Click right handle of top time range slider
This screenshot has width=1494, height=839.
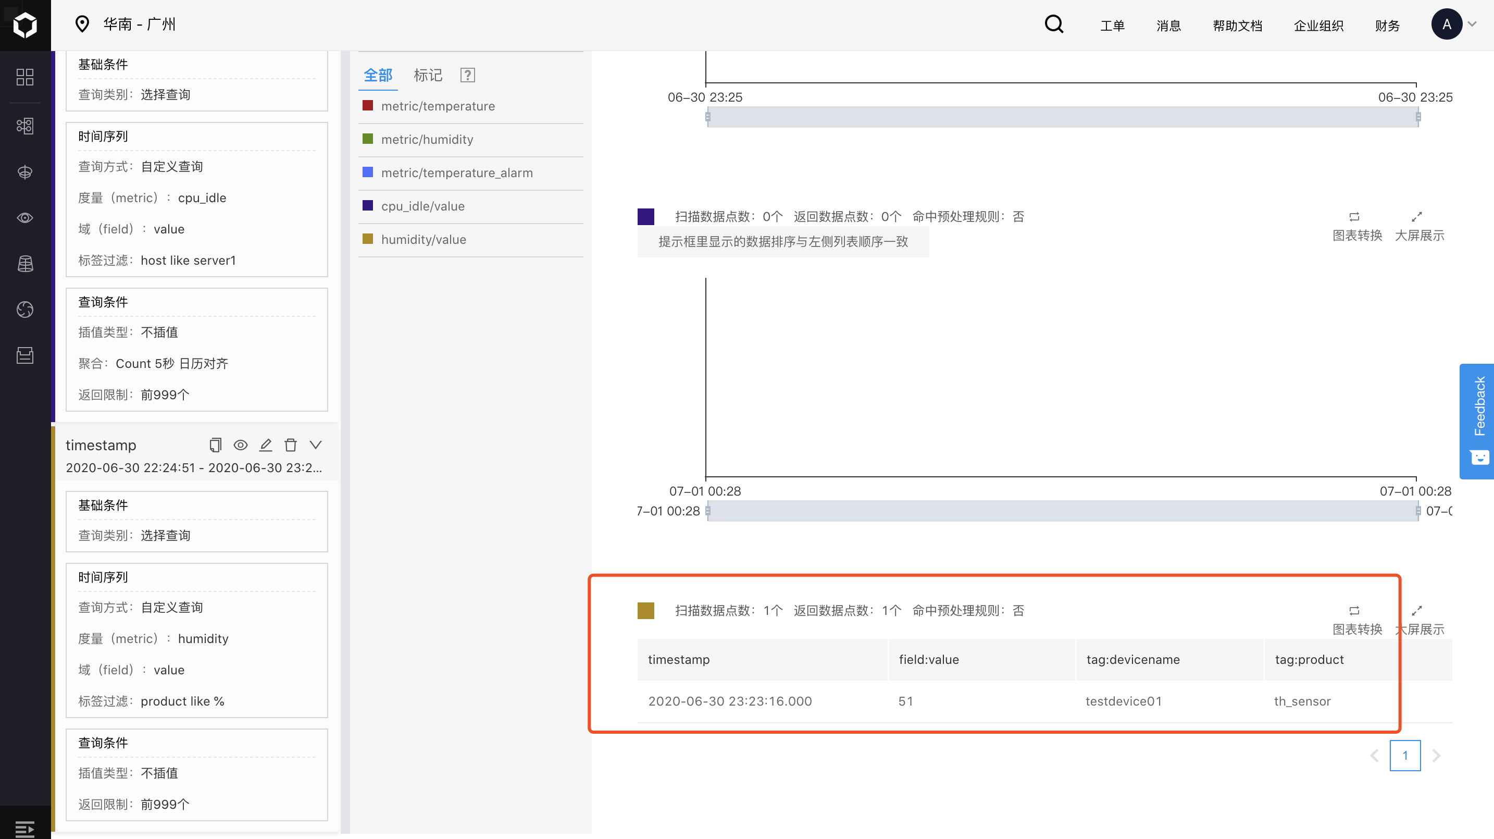(1417, 117)
